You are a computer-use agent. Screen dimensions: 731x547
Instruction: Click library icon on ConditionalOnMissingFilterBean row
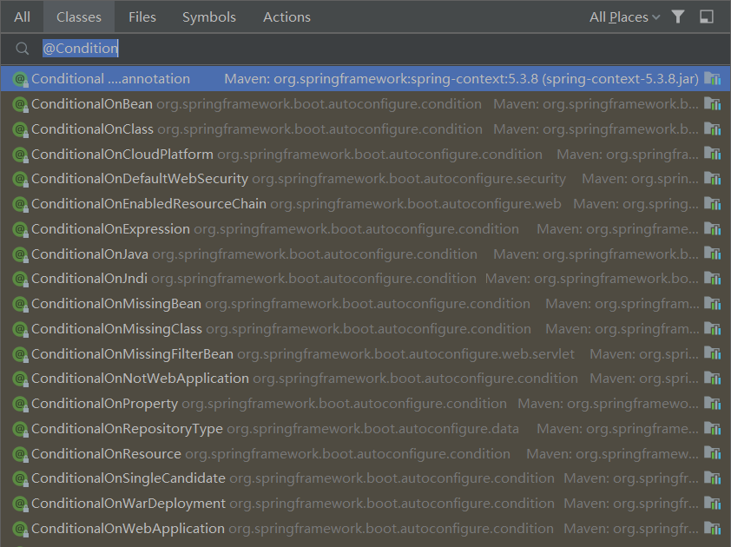tap(713, 353)
